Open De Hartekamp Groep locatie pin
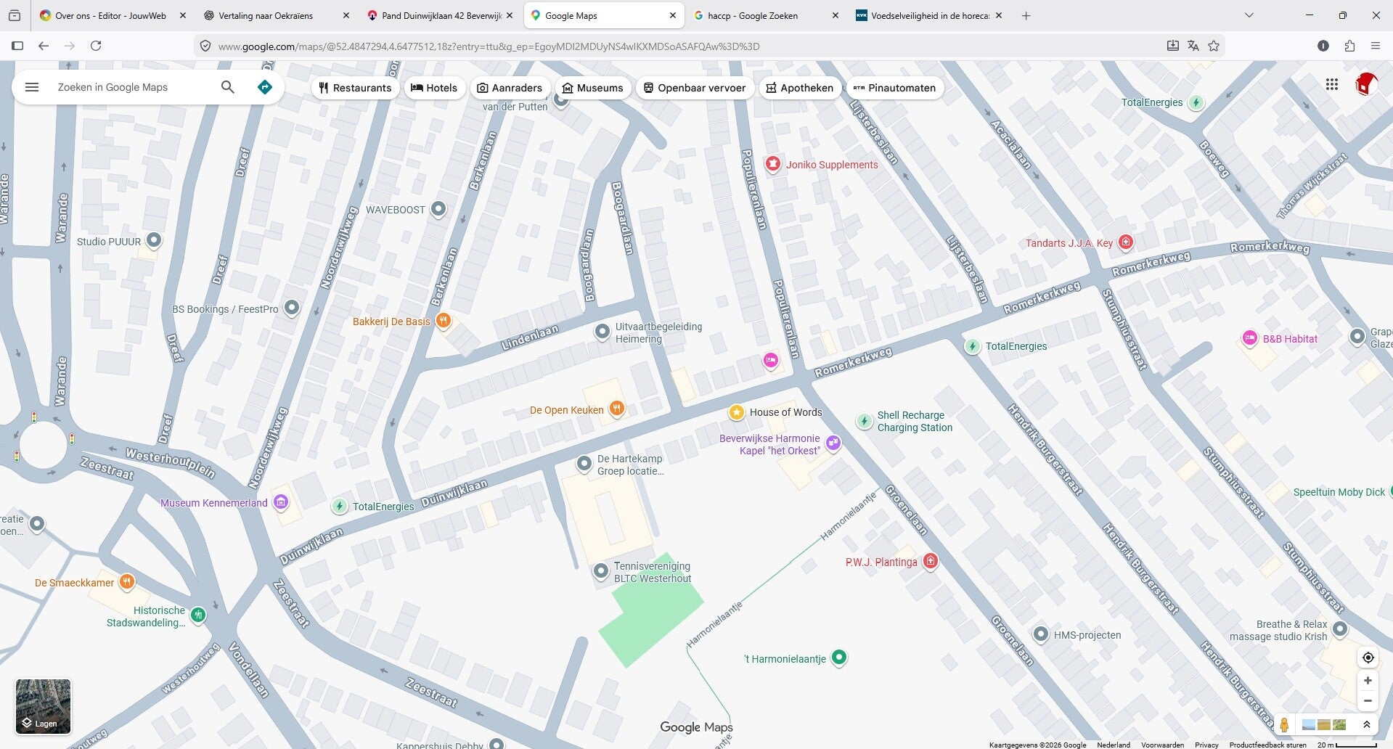Viewport: 1393px width, 749px height. pyautogui.click(x=584, y=464)
